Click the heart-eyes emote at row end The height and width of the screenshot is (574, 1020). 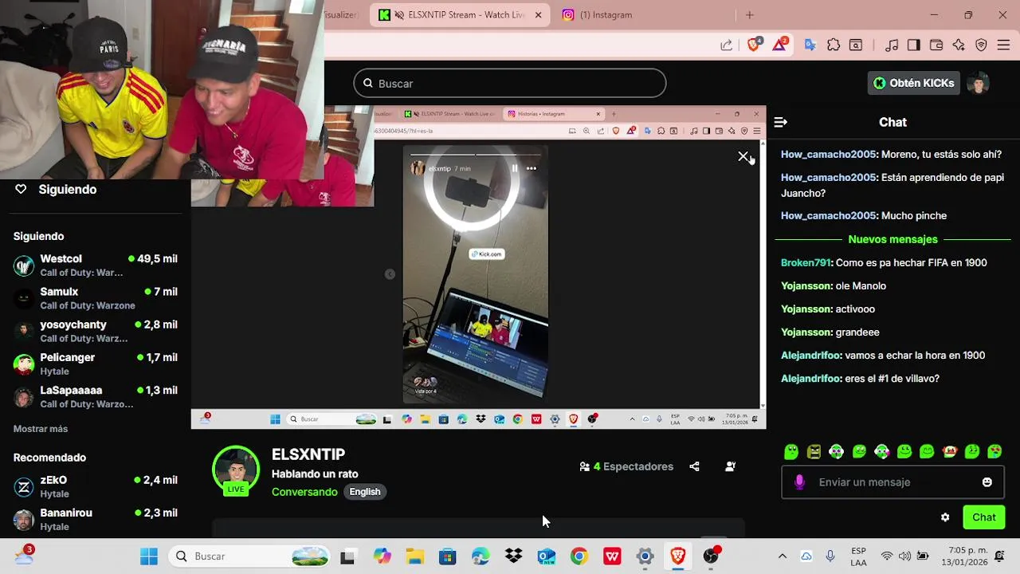[995, 451]
